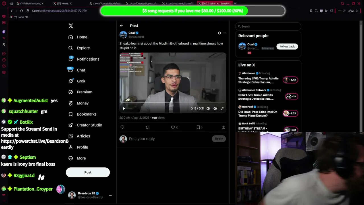
Task: Open the tab search magnifier
Action: 342,4
